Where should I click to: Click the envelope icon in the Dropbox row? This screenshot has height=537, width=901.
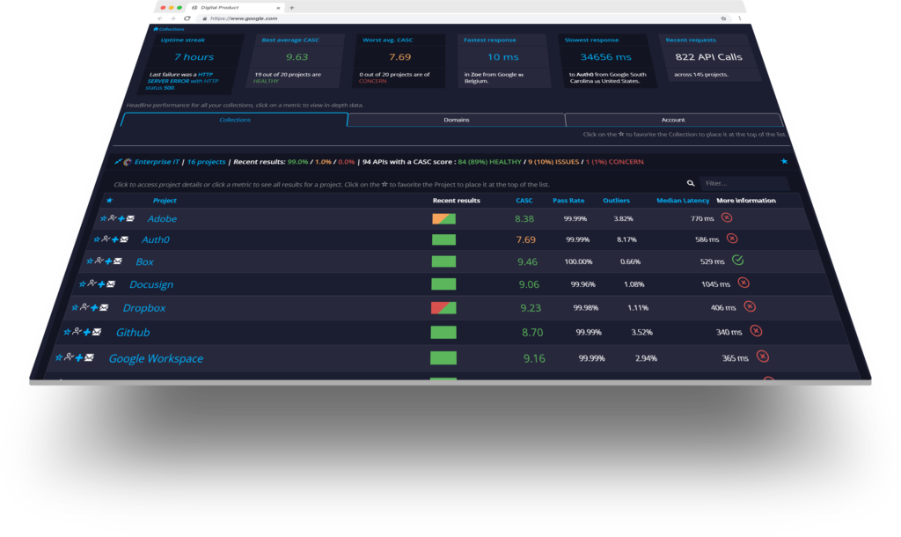pos(104,307)
